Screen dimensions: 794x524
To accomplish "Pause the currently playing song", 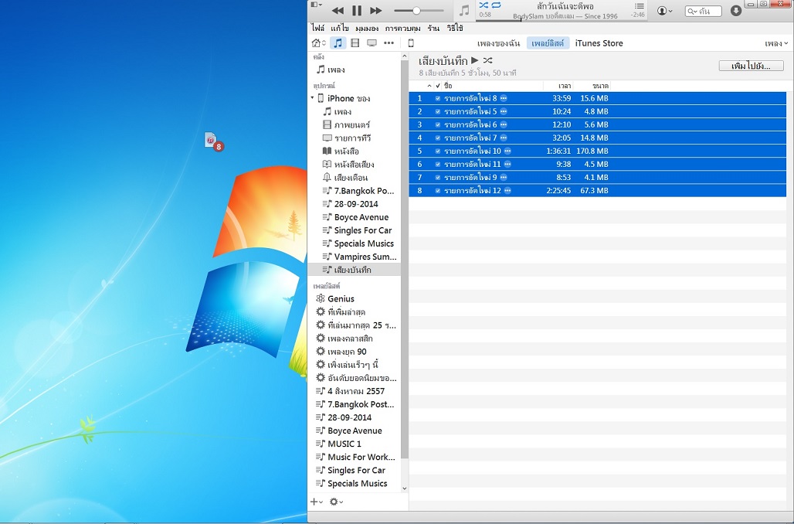I will [357, 11].
